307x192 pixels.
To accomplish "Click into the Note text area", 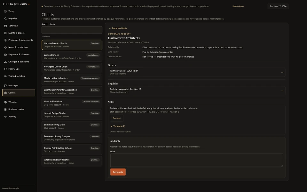I will click(196, 160).
